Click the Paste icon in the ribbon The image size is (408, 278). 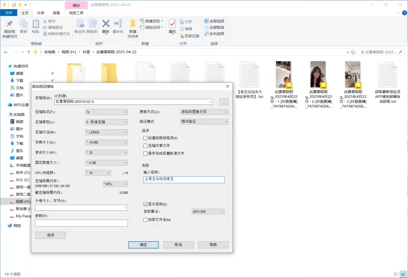click(35, 26)
